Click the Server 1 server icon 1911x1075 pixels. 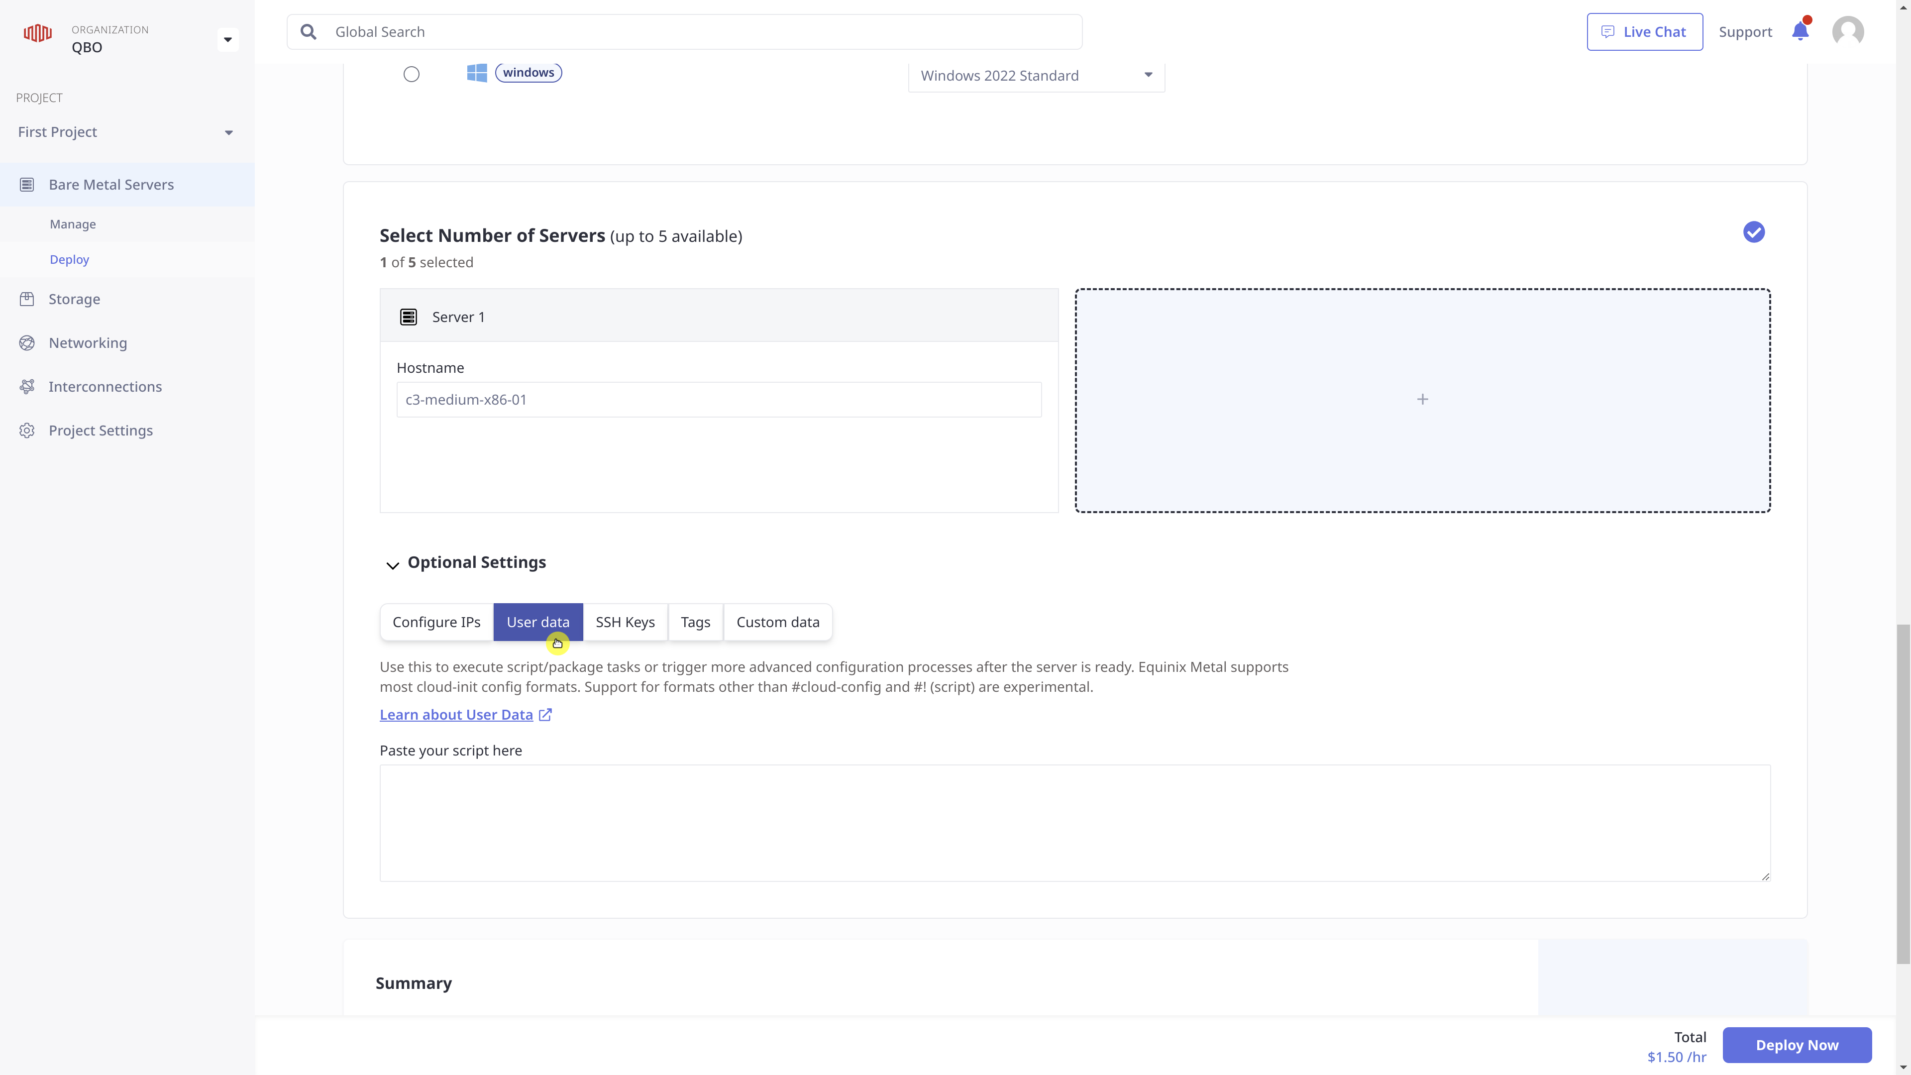[408, 318]
